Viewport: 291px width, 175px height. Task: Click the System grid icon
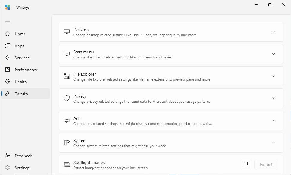click(67, 143)
